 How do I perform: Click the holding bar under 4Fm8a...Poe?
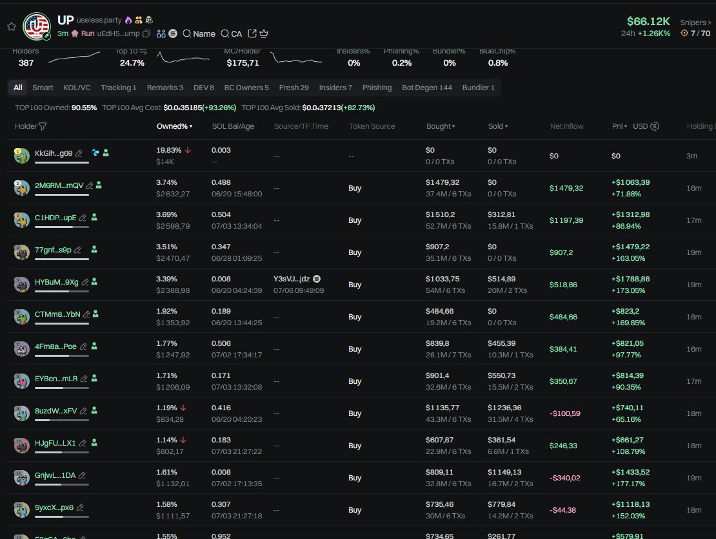(x=62, y=355)
